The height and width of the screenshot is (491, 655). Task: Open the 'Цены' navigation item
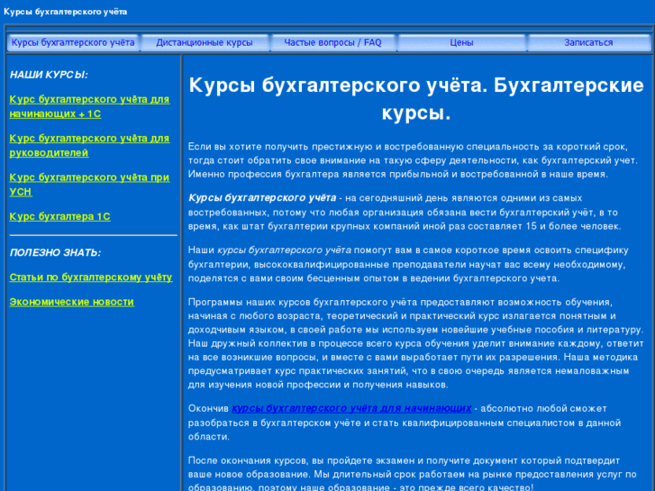coord(461,42)
